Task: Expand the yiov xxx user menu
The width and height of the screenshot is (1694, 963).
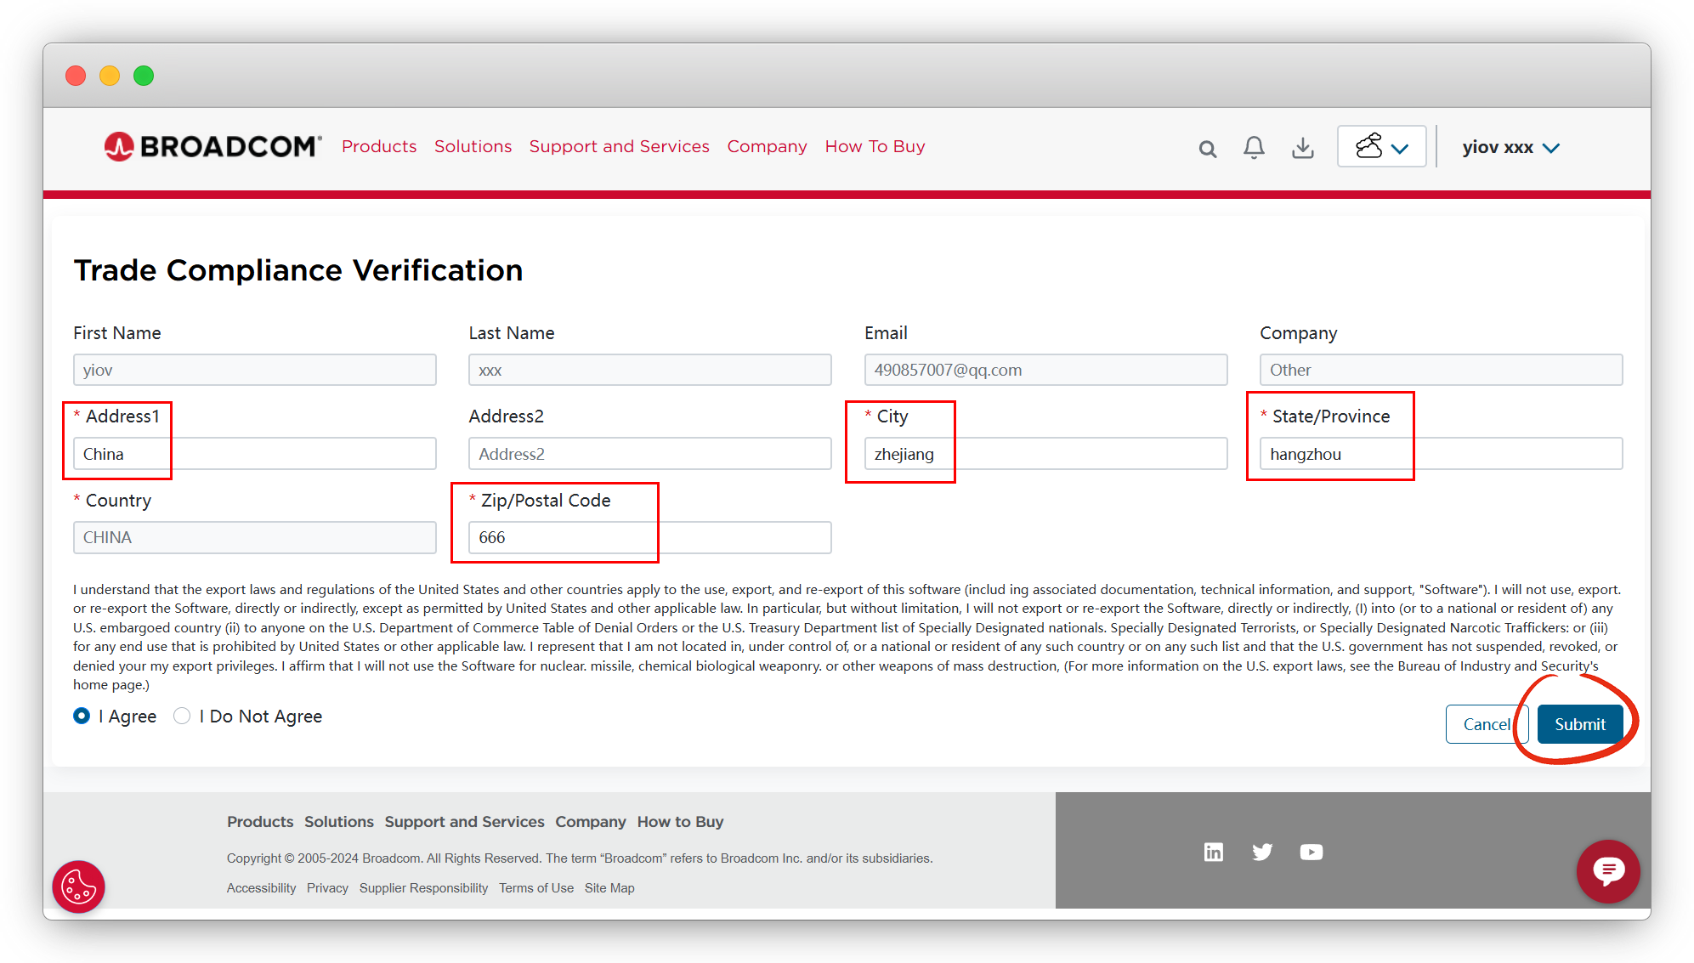Action: (x=1510, y=148)
